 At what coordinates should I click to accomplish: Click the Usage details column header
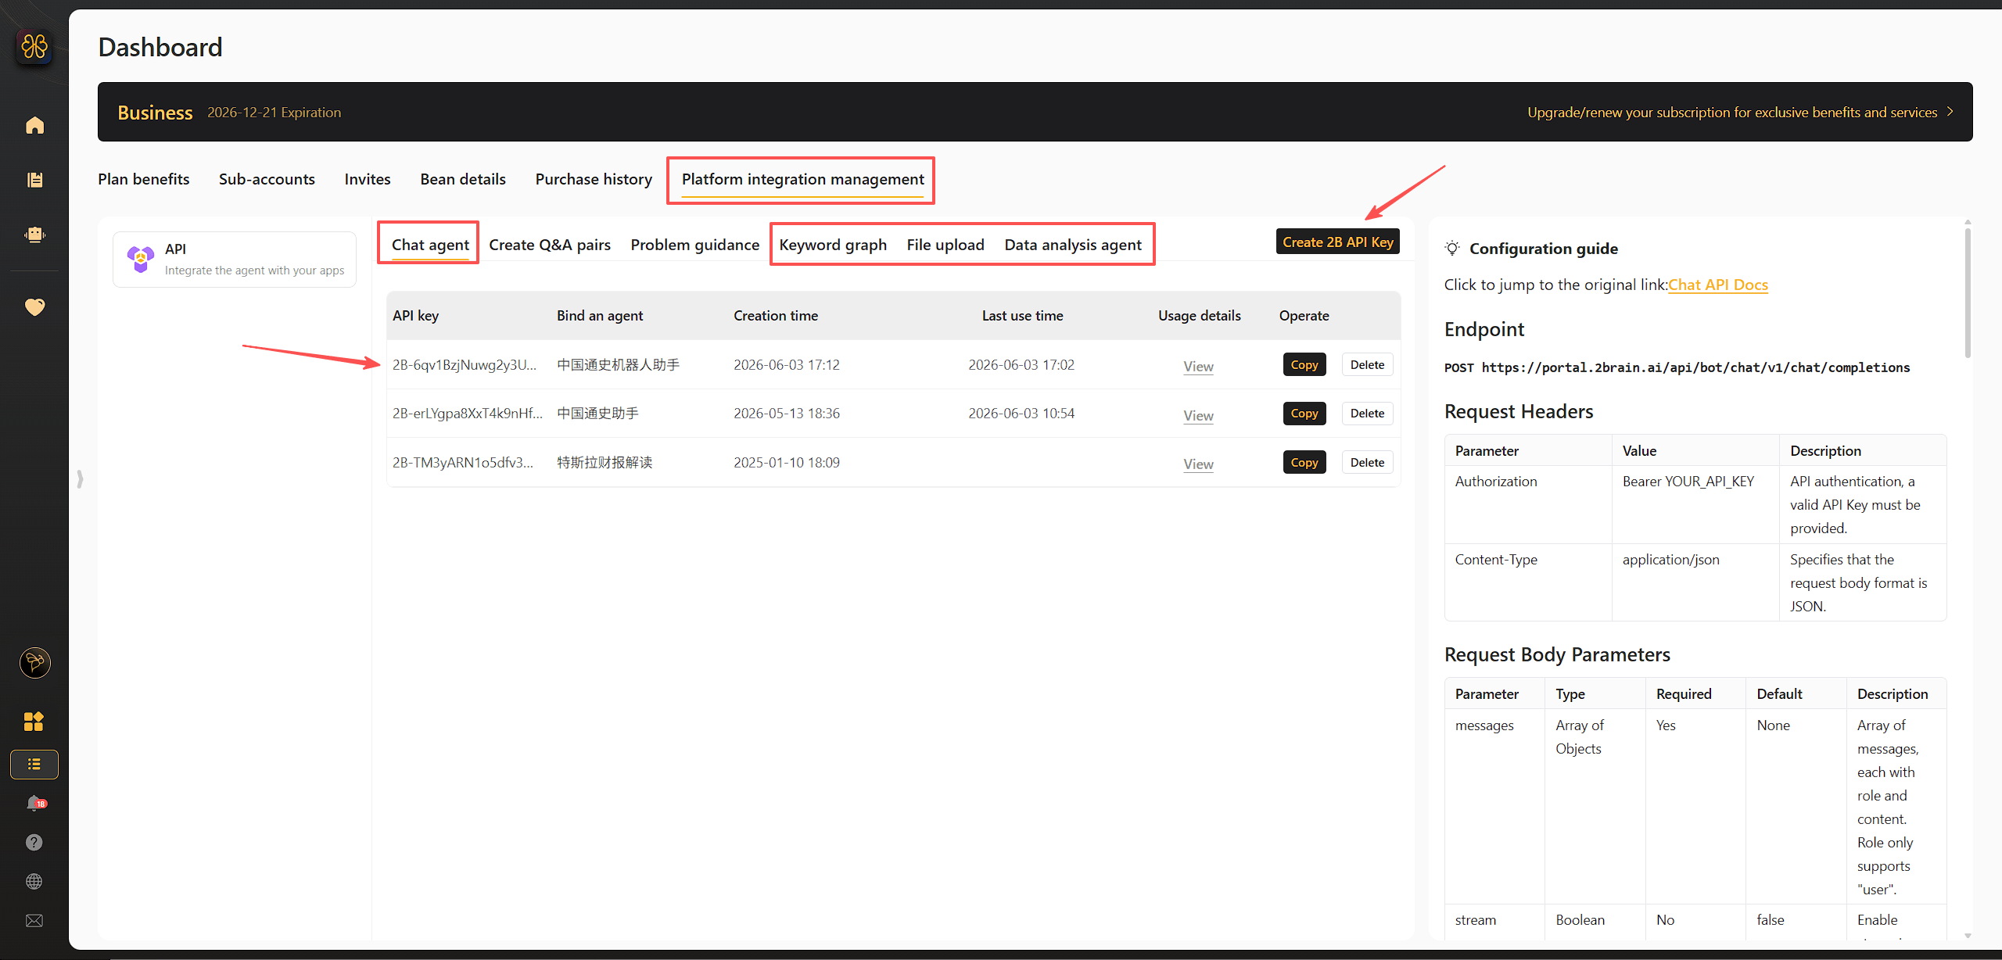[x=1199, y=315]
